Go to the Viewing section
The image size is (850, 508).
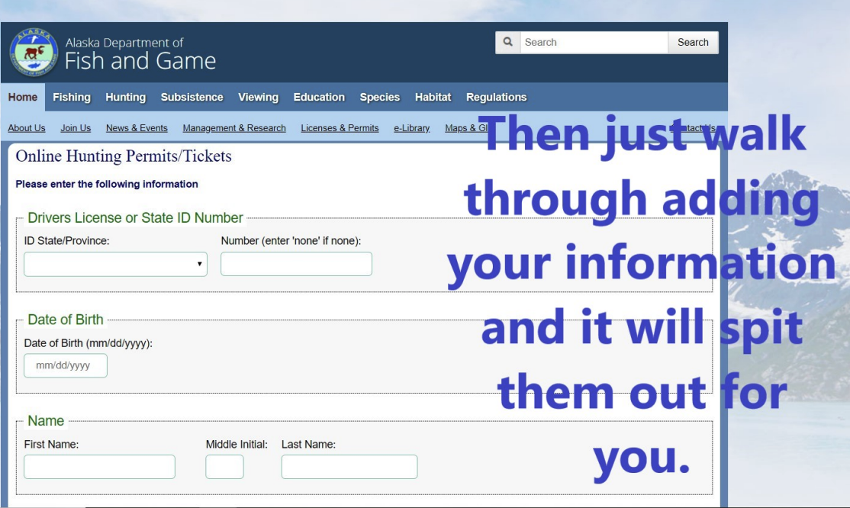click(258, 98)
